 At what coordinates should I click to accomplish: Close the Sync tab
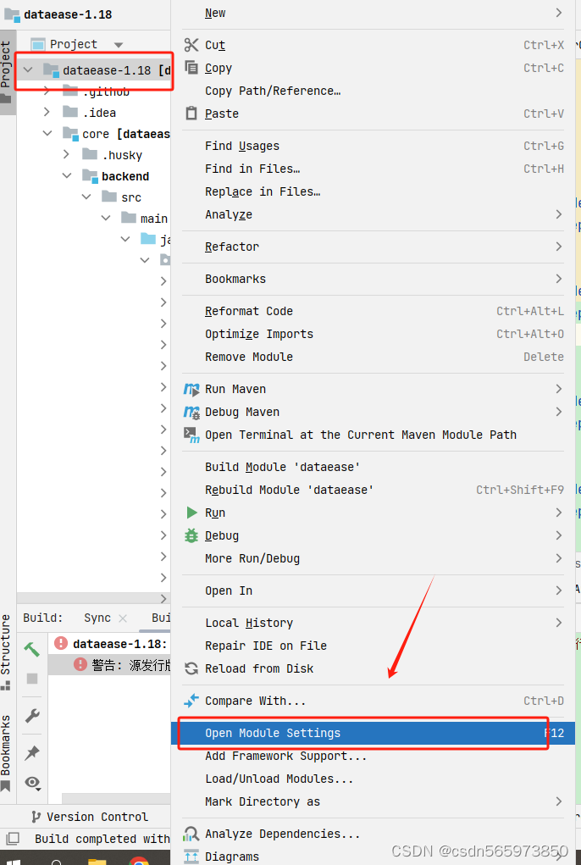[123, 618]
